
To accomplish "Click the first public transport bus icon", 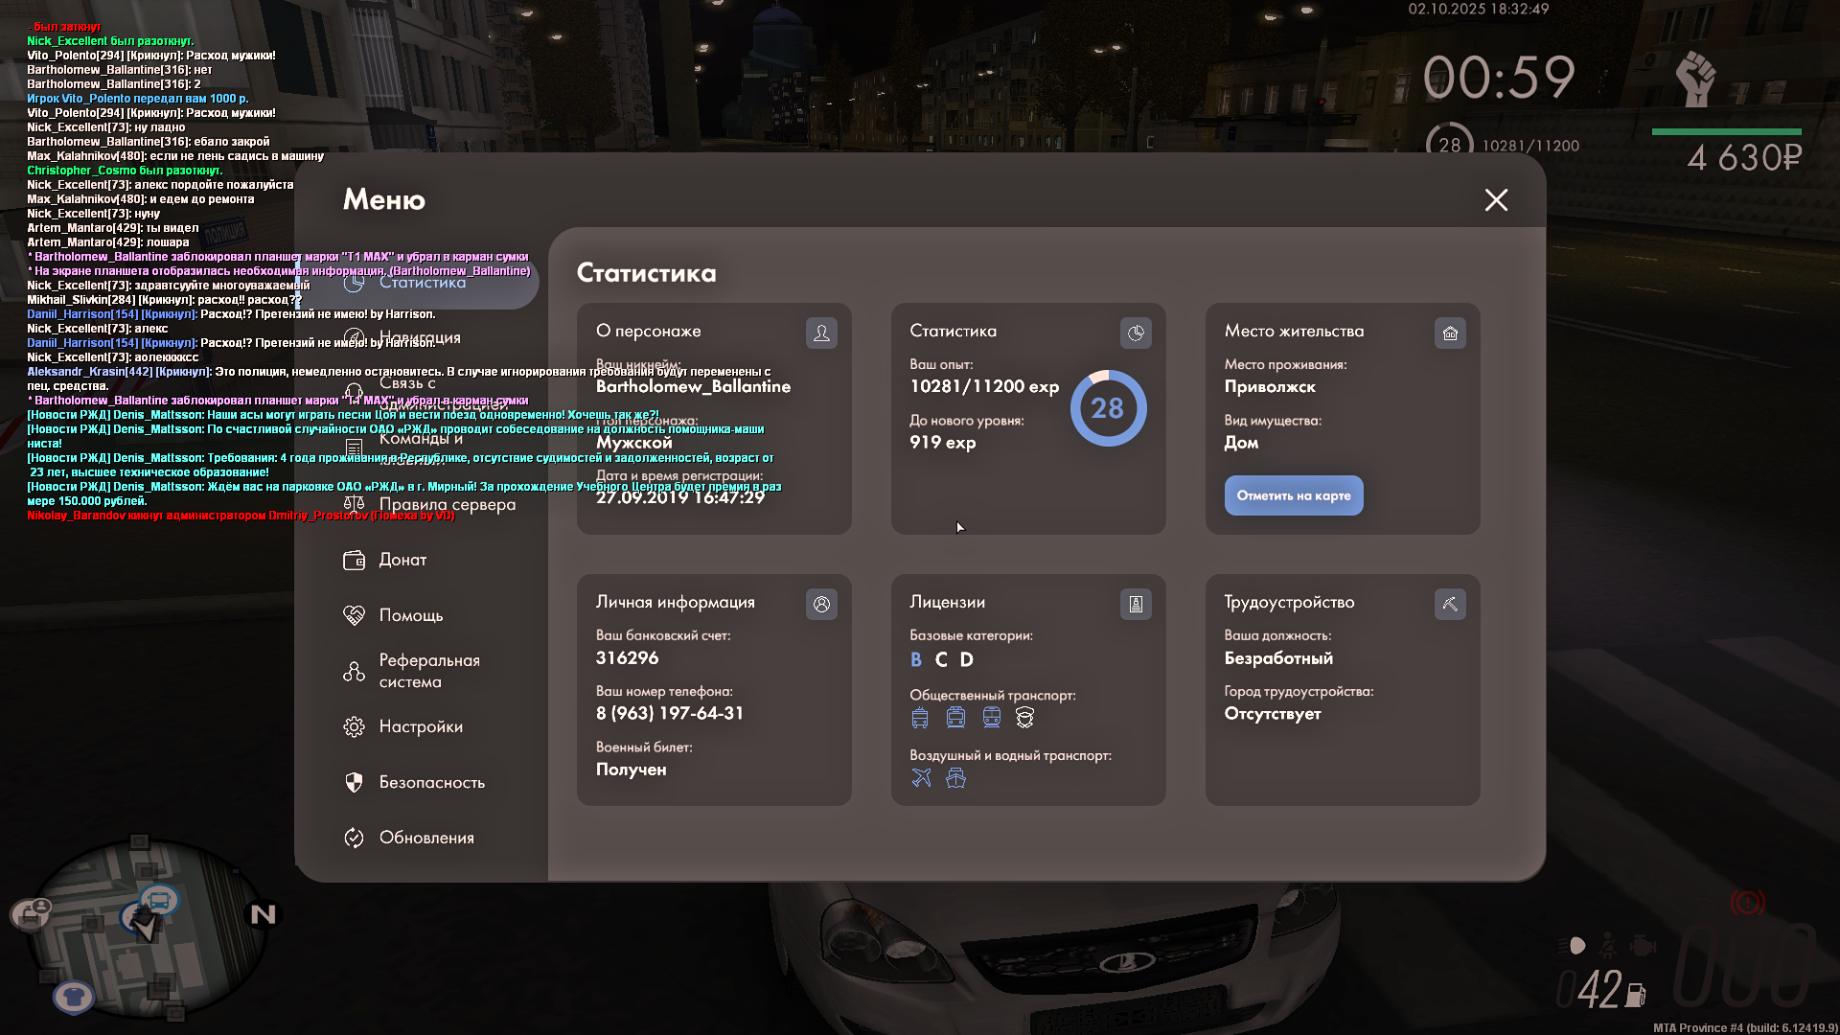I will click(x=920, y=717).
